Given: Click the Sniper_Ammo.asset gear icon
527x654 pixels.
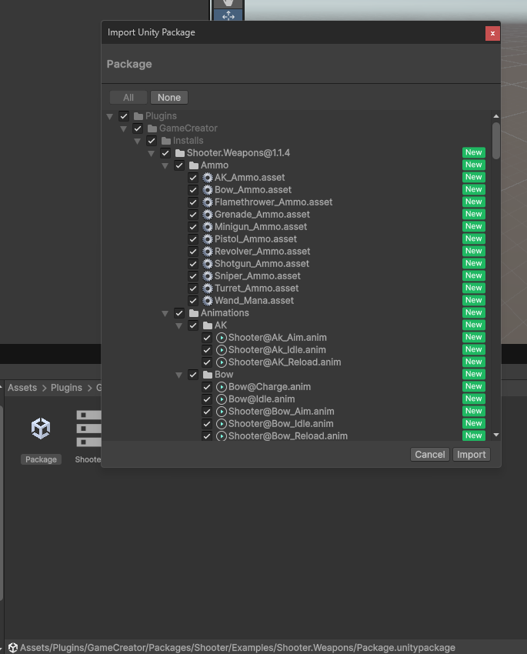Looking at the screenshot, I should (208, 276).
